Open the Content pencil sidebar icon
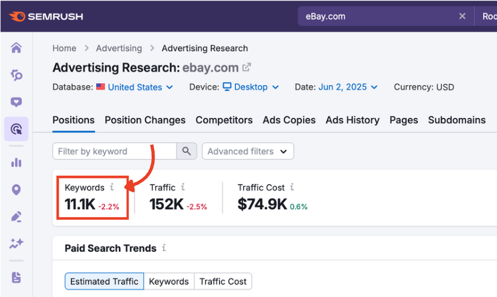 [16, 217]
